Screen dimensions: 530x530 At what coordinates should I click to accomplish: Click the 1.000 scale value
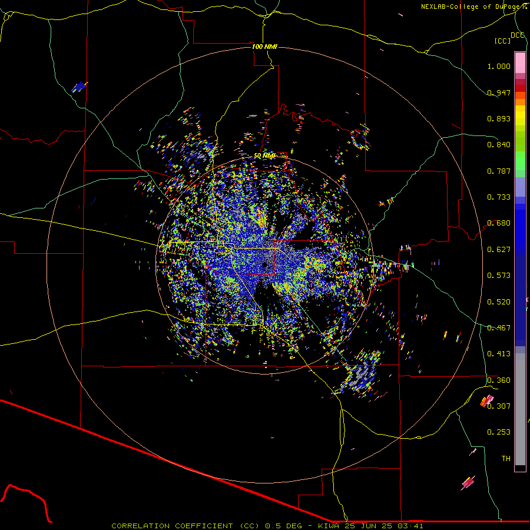(x=499, y=66)
